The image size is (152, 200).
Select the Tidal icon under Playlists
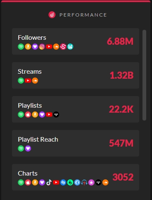56,115
